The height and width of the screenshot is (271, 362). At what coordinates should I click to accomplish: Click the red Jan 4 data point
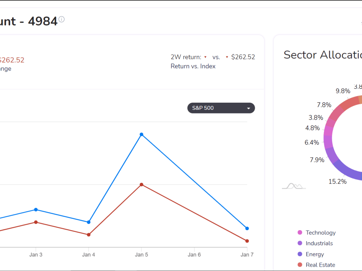coord(89,235)
